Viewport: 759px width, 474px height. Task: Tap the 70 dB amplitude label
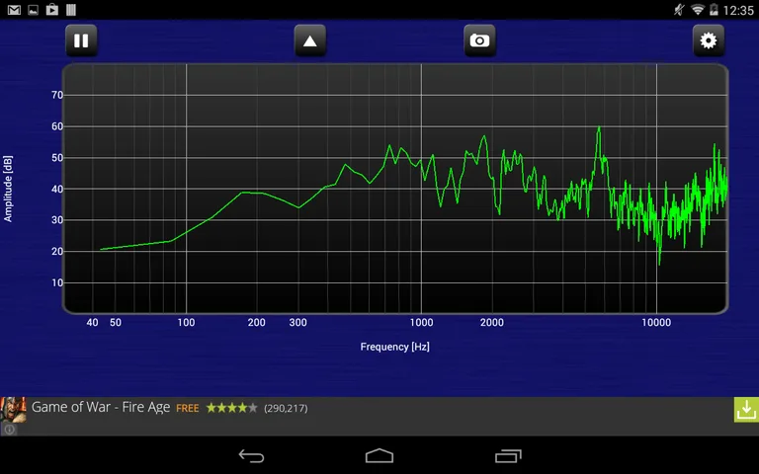57,95
